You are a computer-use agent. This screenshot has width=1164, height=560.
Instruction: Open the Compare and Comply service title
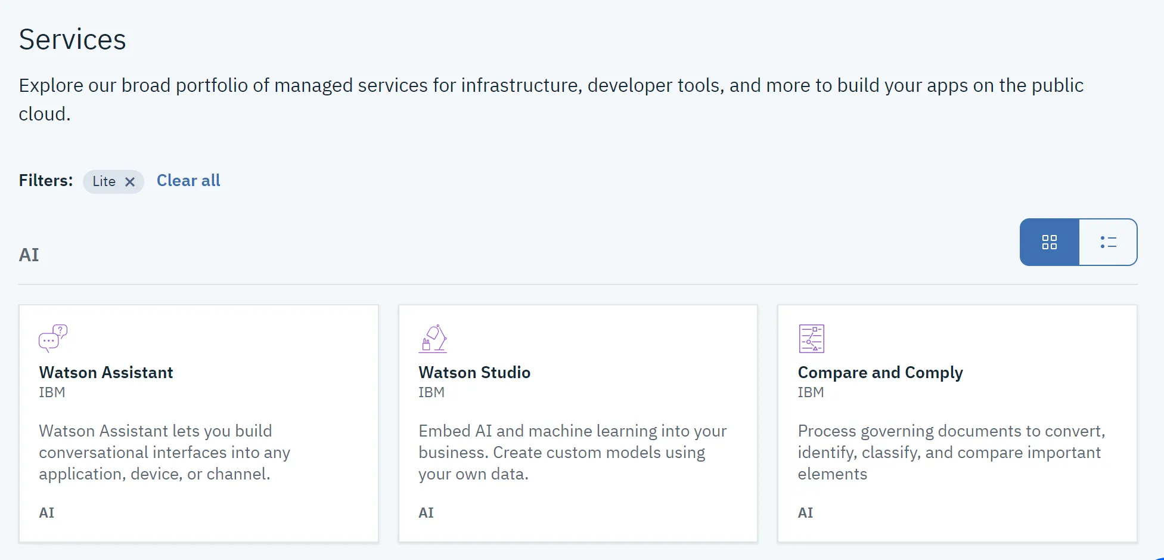coord(880,373)
